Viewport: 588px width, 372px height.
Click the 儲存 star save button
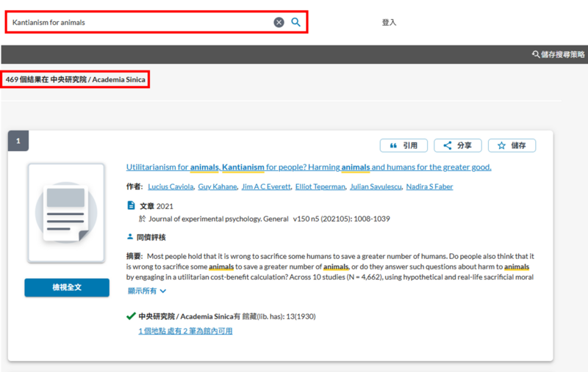512,145
